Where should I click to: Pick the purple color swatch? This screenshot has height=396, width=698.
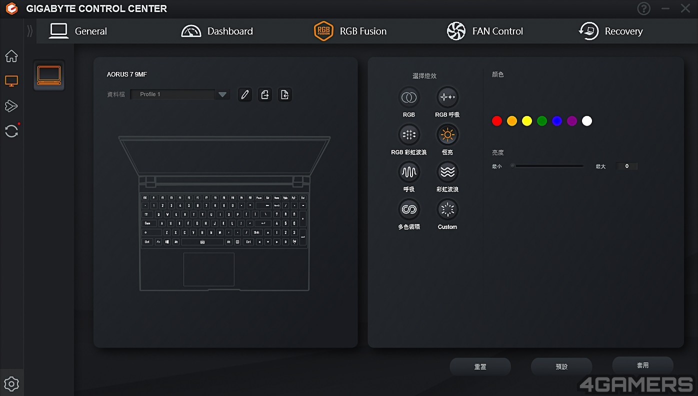coord(572,121)
